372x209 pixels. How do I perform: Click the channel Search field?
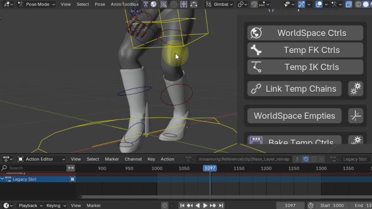(33, 168)
